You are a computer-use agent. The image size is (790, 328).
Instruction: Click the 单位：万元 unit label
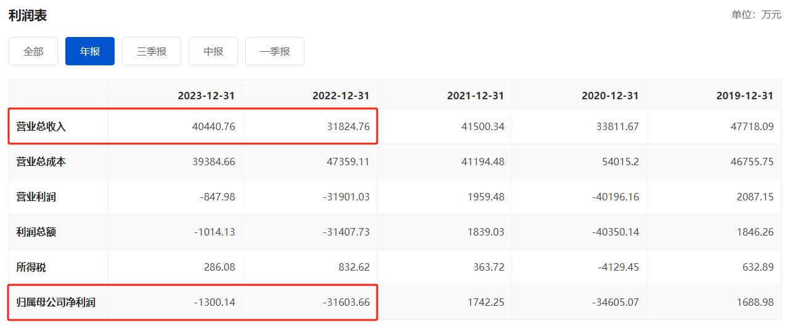[756, 15]
